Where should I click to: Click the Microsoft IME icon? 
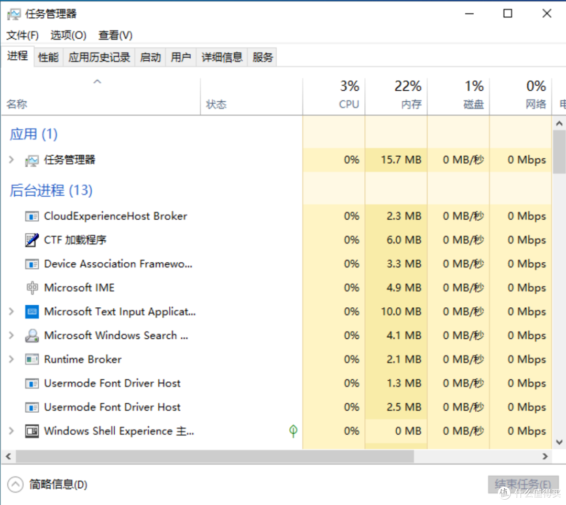[x=32, y=288]
